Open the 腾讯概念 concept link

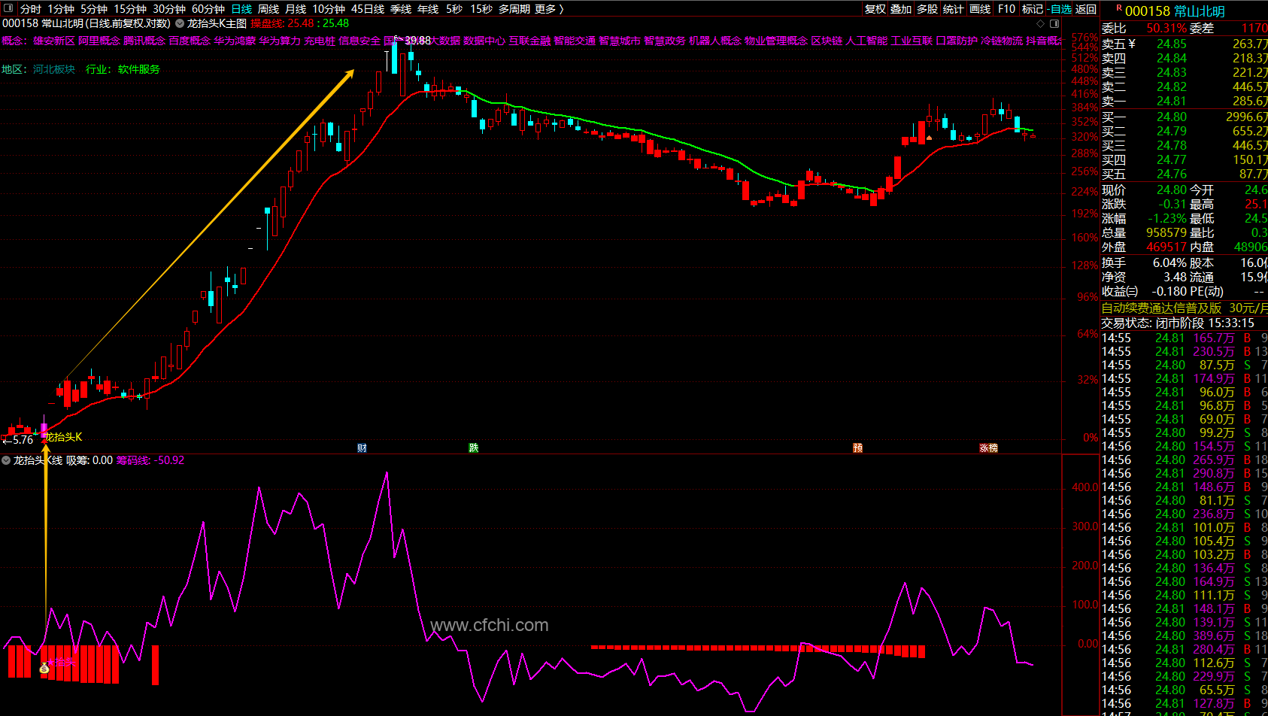click(144, 41)
